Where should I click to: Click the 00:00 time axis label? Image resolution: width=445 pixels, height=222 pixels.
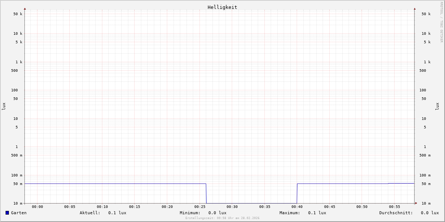coord(37,207)
